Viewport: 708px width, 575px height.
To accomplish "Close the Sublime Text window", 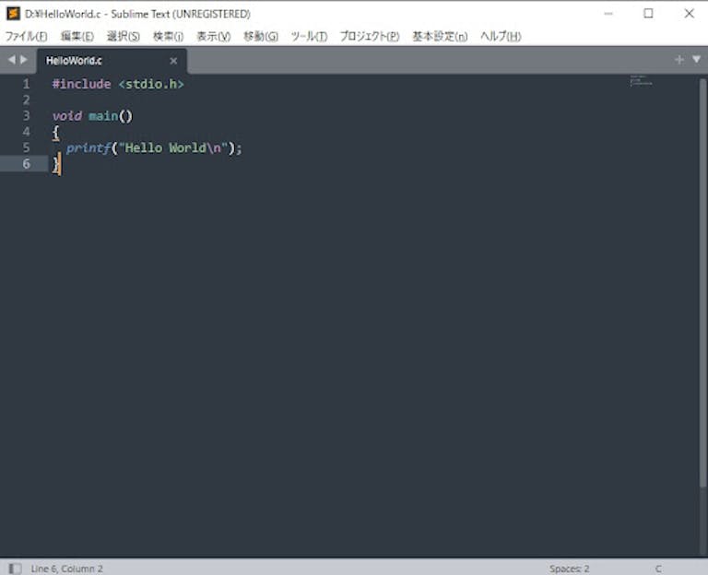I will [689, 14].
